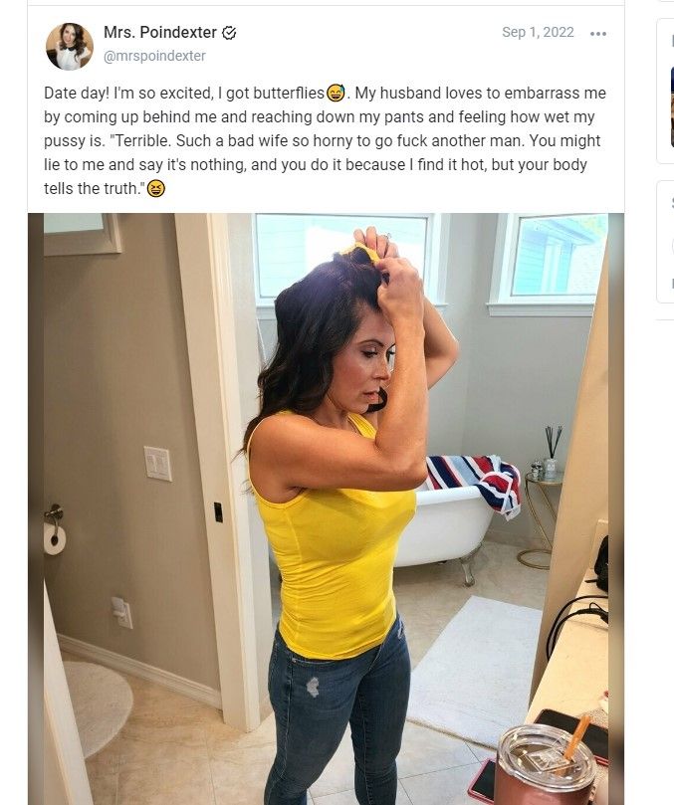Select the top right sidebar card
Image resolution: width=674 pixels, height=805 pixels.
[x=666, y=92]
